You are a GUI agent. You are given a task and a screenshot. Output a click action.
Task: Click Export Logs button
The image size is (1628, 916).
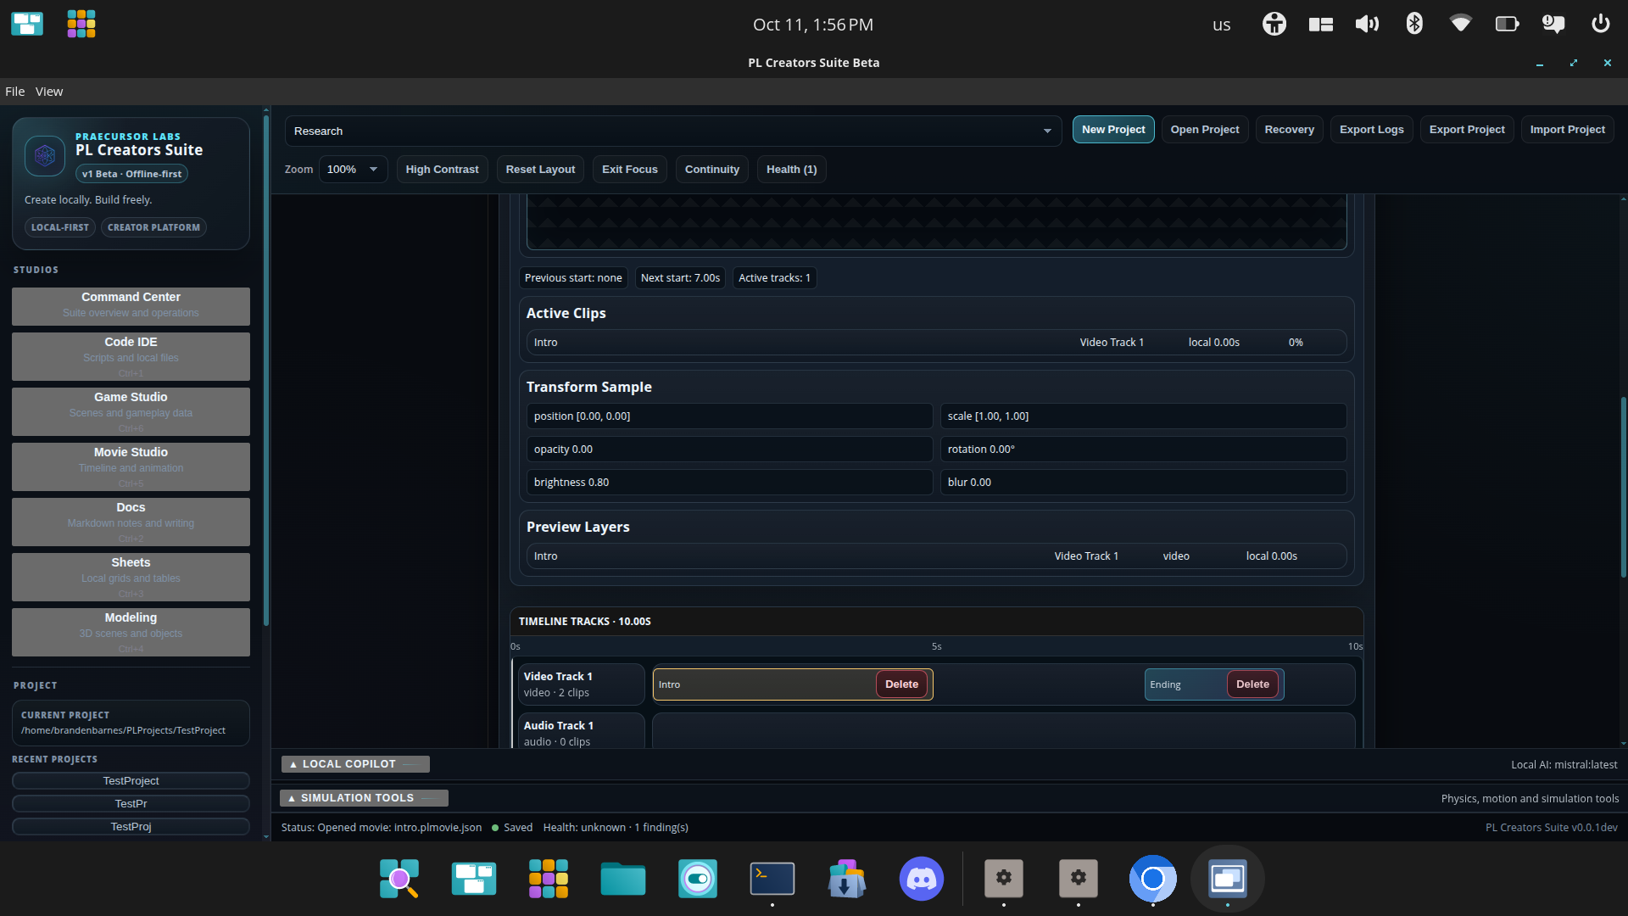click(1371, 130)
